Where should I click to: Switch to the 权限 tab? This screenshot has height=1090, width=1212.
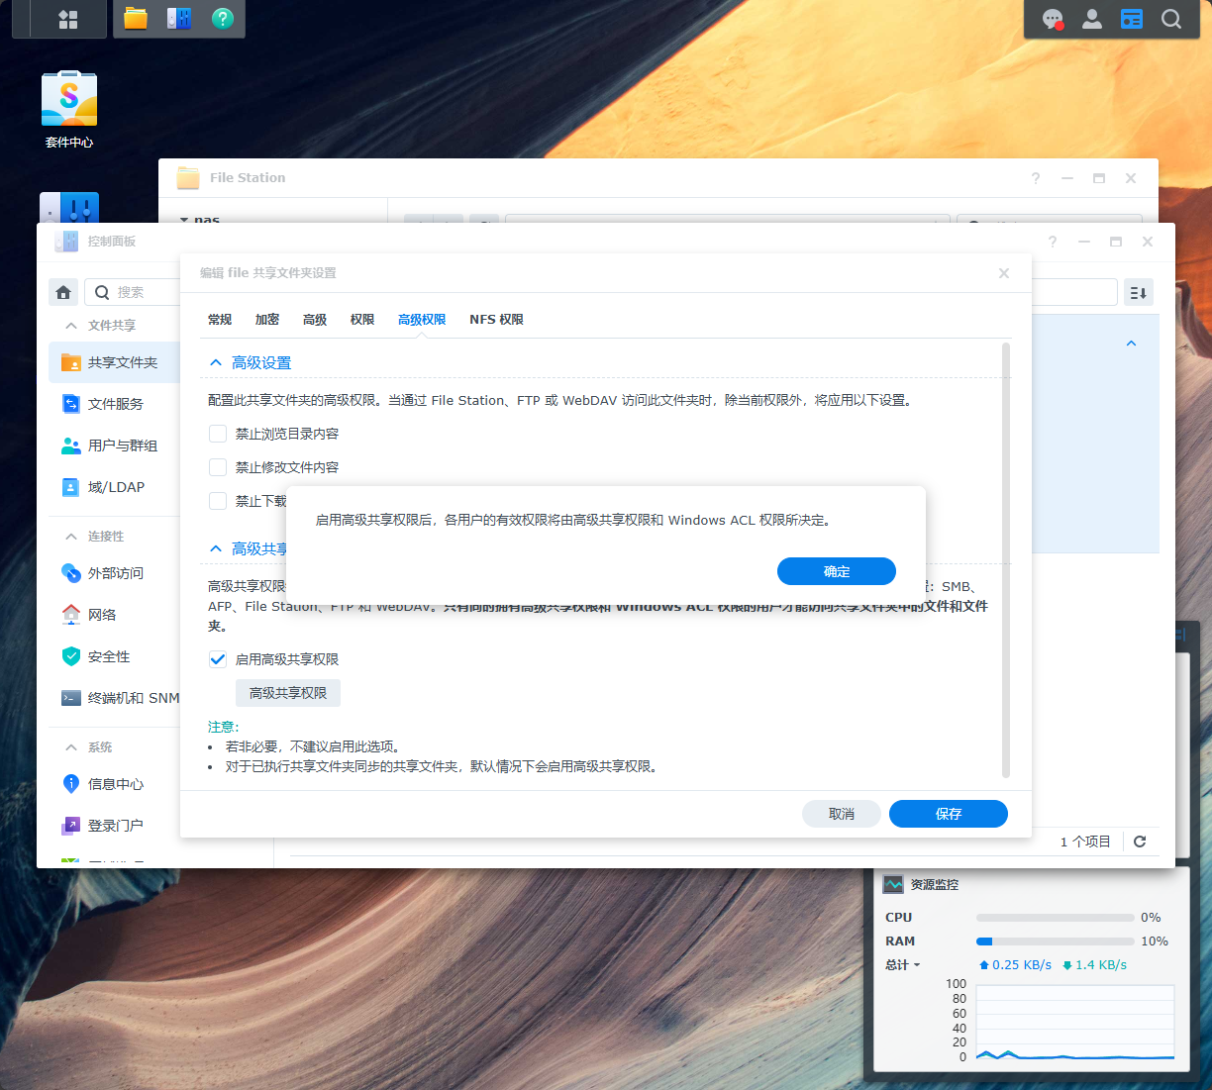(362, 320)
